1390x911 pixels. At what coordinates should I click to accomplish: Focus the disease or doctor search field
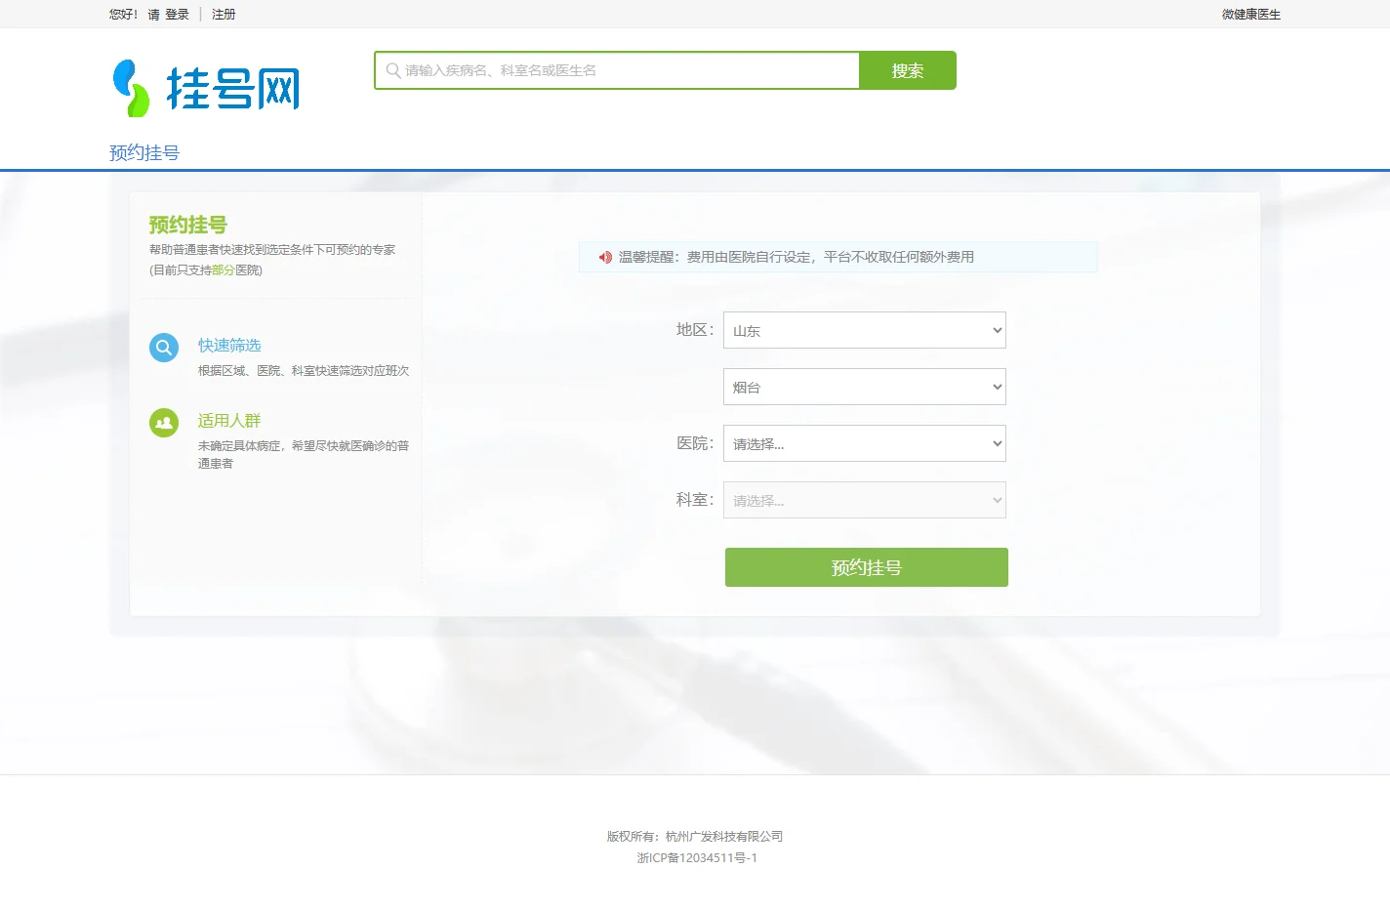[617, 70]
